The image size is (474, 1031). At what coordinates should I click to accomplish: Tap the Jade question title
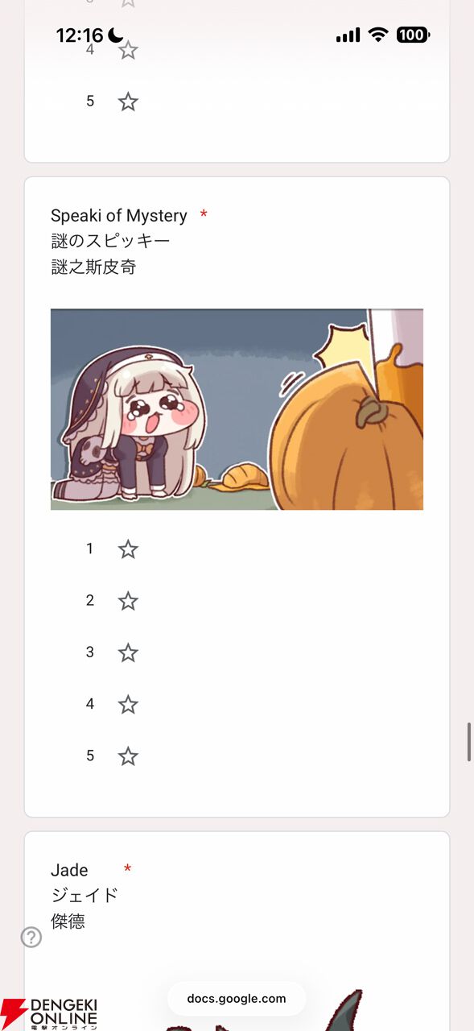click(x=69, y=870)
